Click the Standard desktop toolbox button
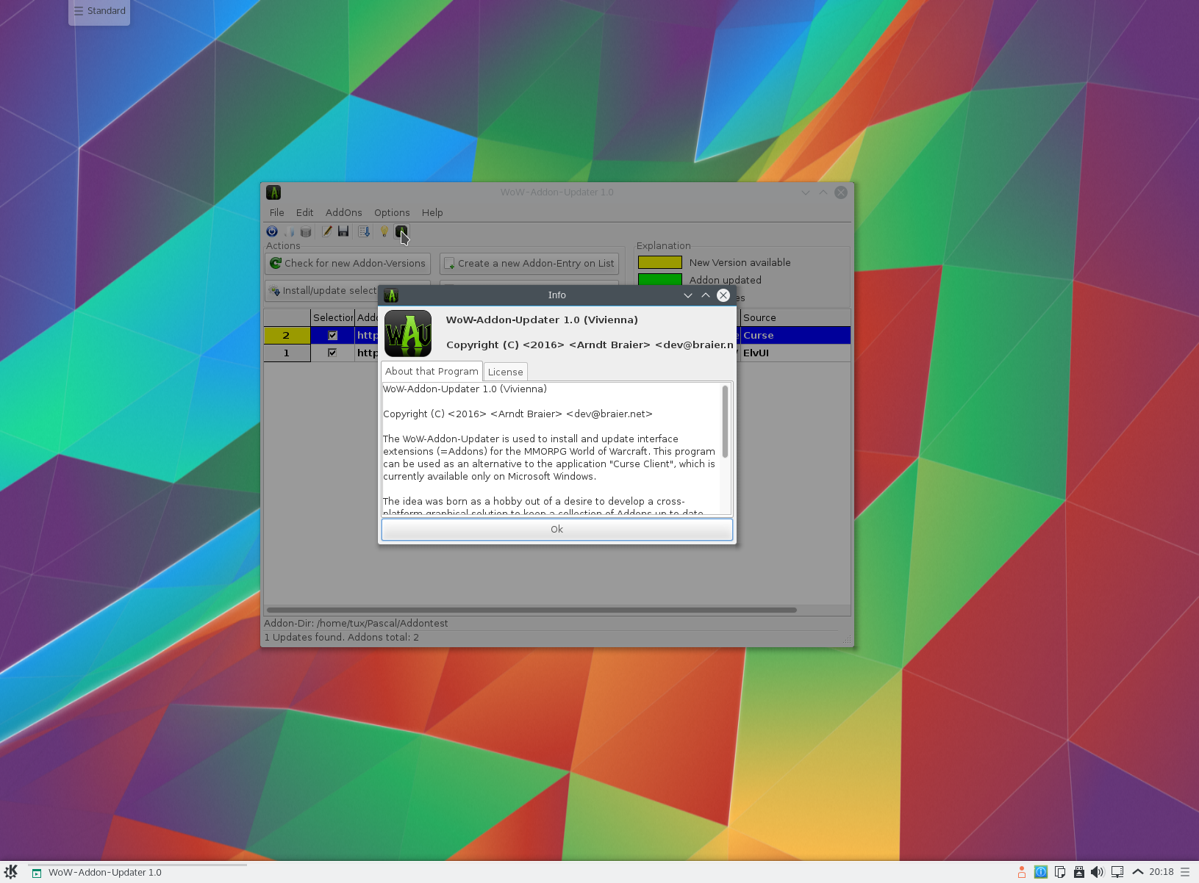This screenshot has width=1199, height=883. point(99,11)
